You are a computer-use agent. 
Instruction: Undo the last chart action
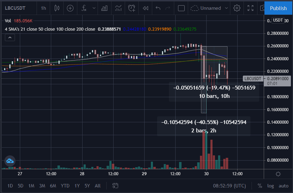click(x=158, y=8)
